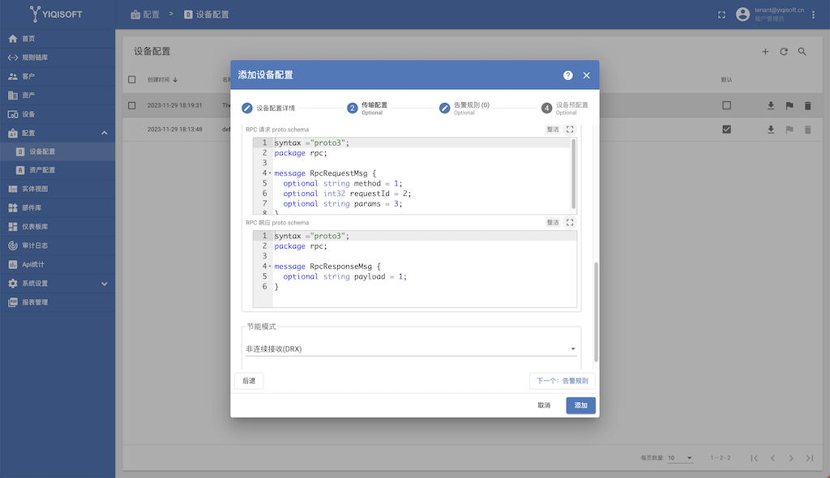Export the 18:19:31 row configuration

[x=771, y=105]
